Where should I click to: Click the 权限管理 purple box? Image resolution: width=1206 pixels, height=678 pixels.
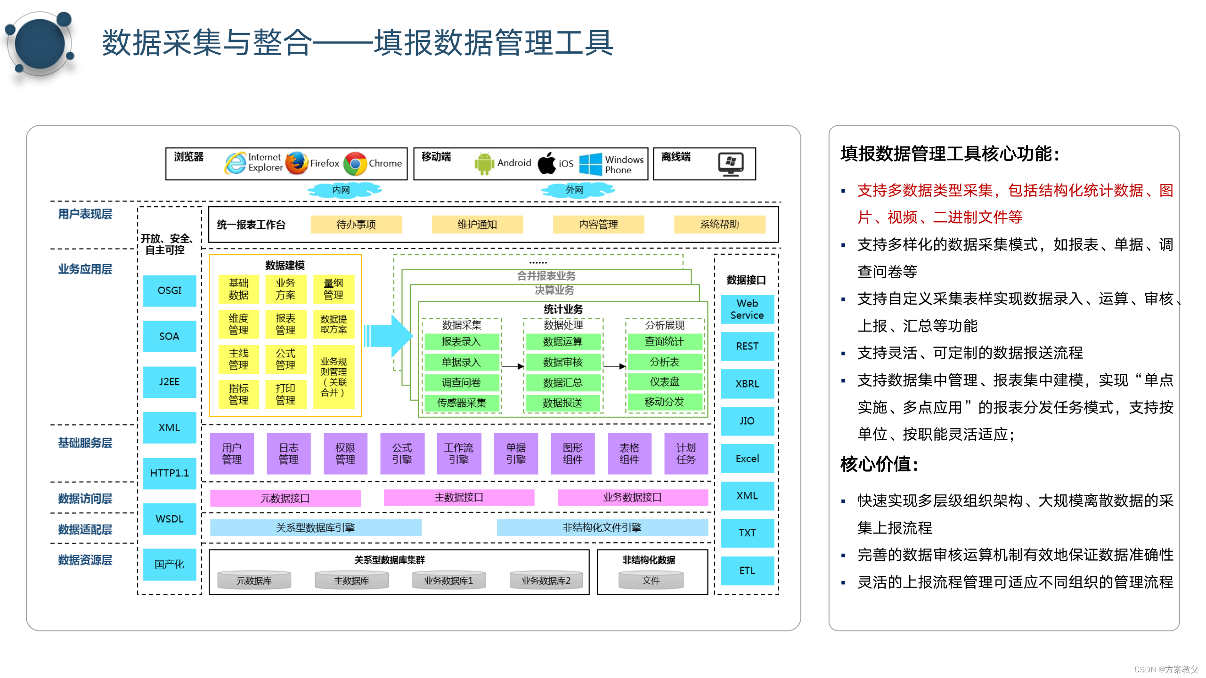[345, 453]
